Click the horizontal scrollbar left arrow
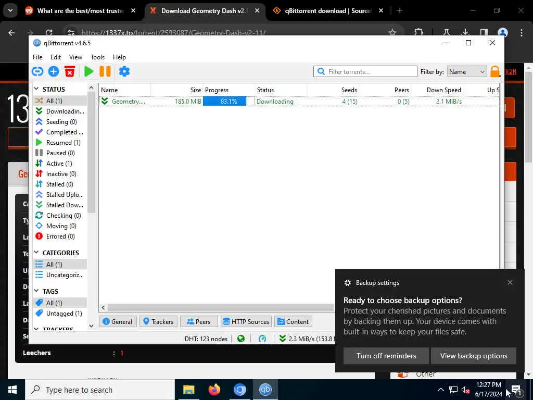The height and width of the screenshot is (400, 533). coord(104,307)
